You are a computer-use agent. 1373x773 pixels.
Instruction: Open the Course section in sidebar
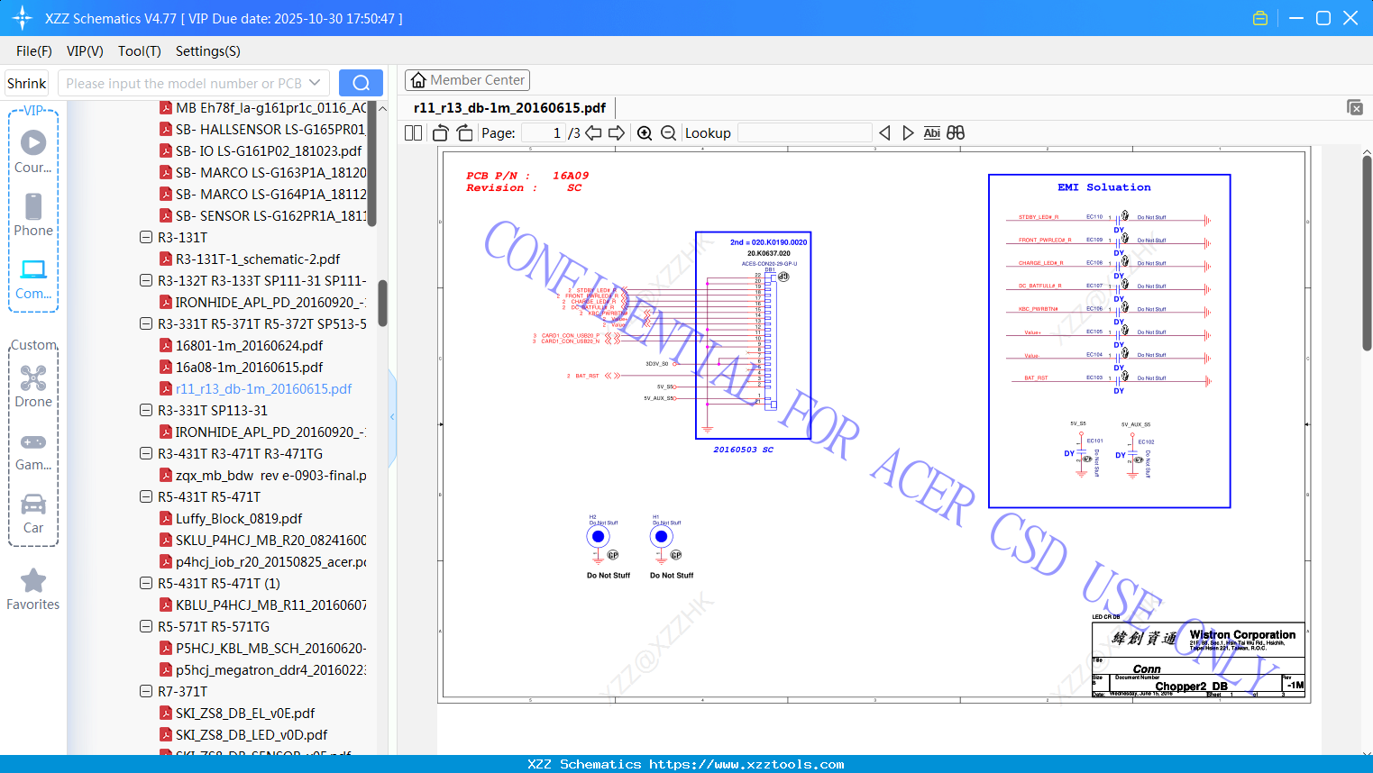(33, 151)
